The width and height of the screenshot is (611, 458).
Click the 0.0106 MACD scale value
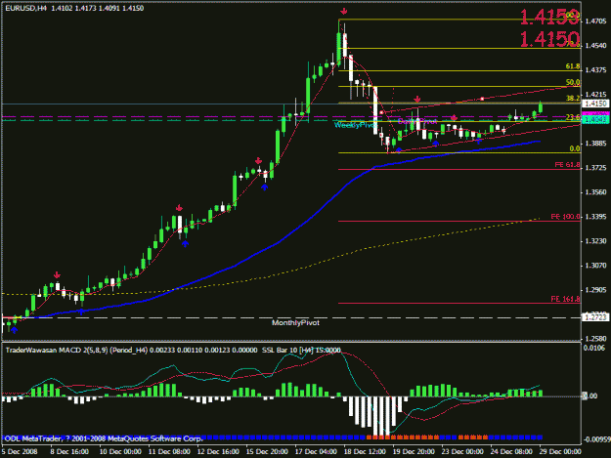pyautogui.click(x=594, y=348)
